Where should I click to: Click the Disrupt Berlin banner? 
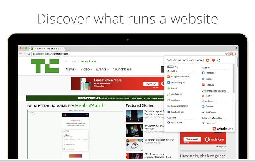pyautogui.click(x=95, y=98)
